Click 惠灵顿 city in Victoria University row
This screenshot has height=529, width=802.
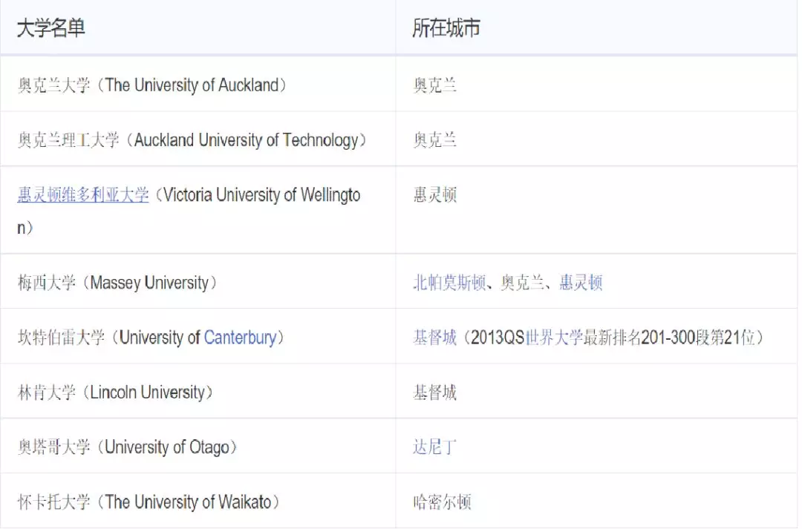point(434,195)
